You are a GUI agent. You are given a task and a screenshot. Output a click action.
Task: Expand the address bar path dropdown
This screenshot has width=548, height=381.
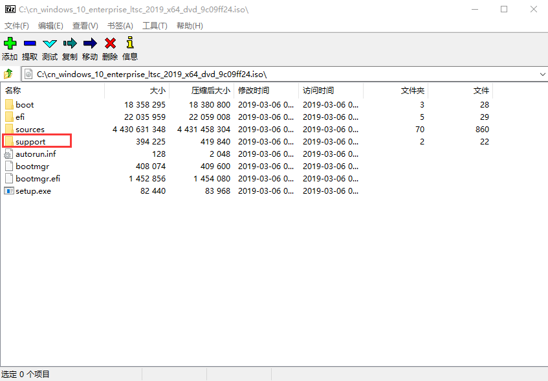542,74
